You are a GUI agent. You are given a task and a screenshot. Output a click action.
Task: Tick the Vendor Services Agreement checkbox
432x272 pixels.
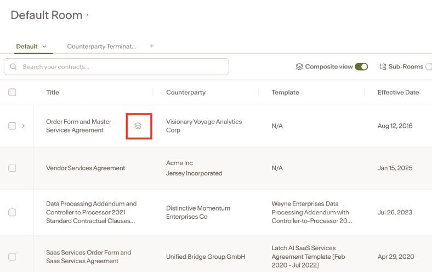[x=12, y=168]
